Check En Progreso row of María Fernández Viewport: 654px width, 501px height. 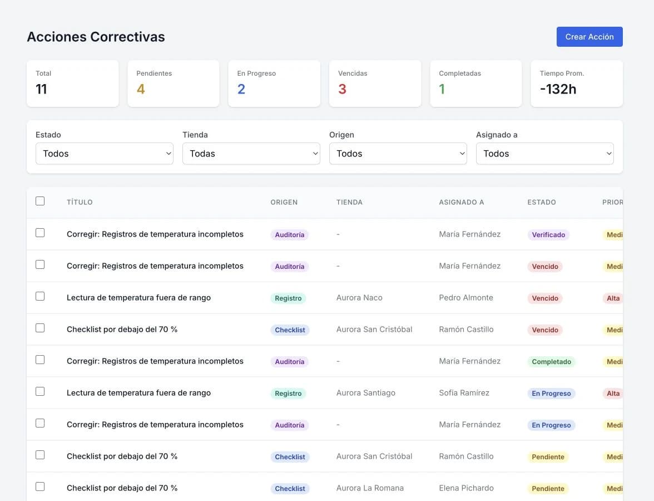[x=40, y=423]
